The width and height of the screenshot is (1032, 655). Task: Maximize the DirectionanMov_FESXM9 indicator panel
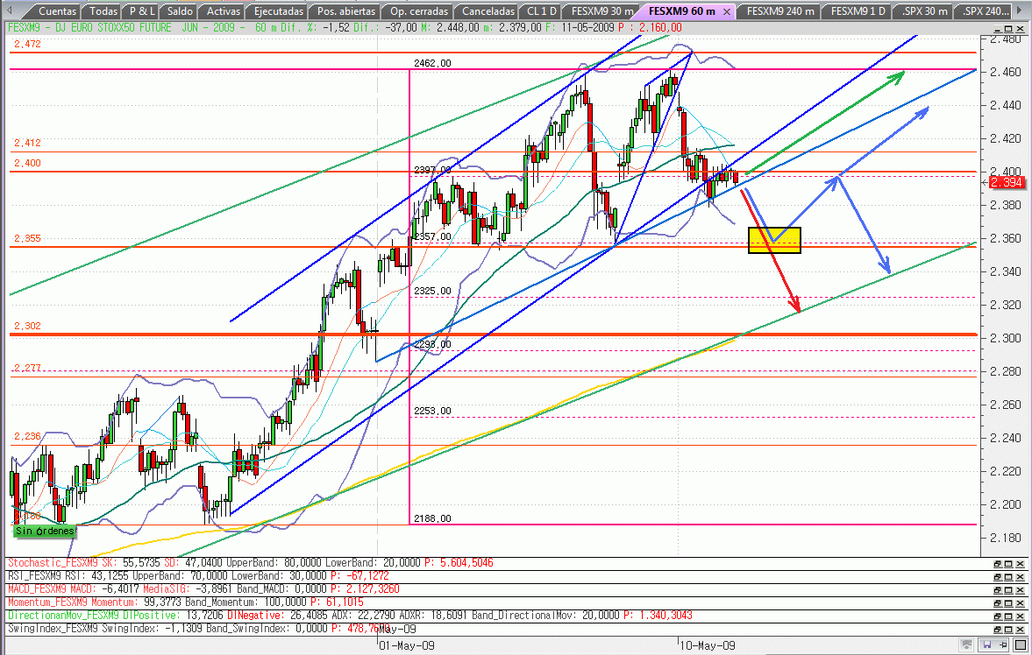[x=1008, y=616]
